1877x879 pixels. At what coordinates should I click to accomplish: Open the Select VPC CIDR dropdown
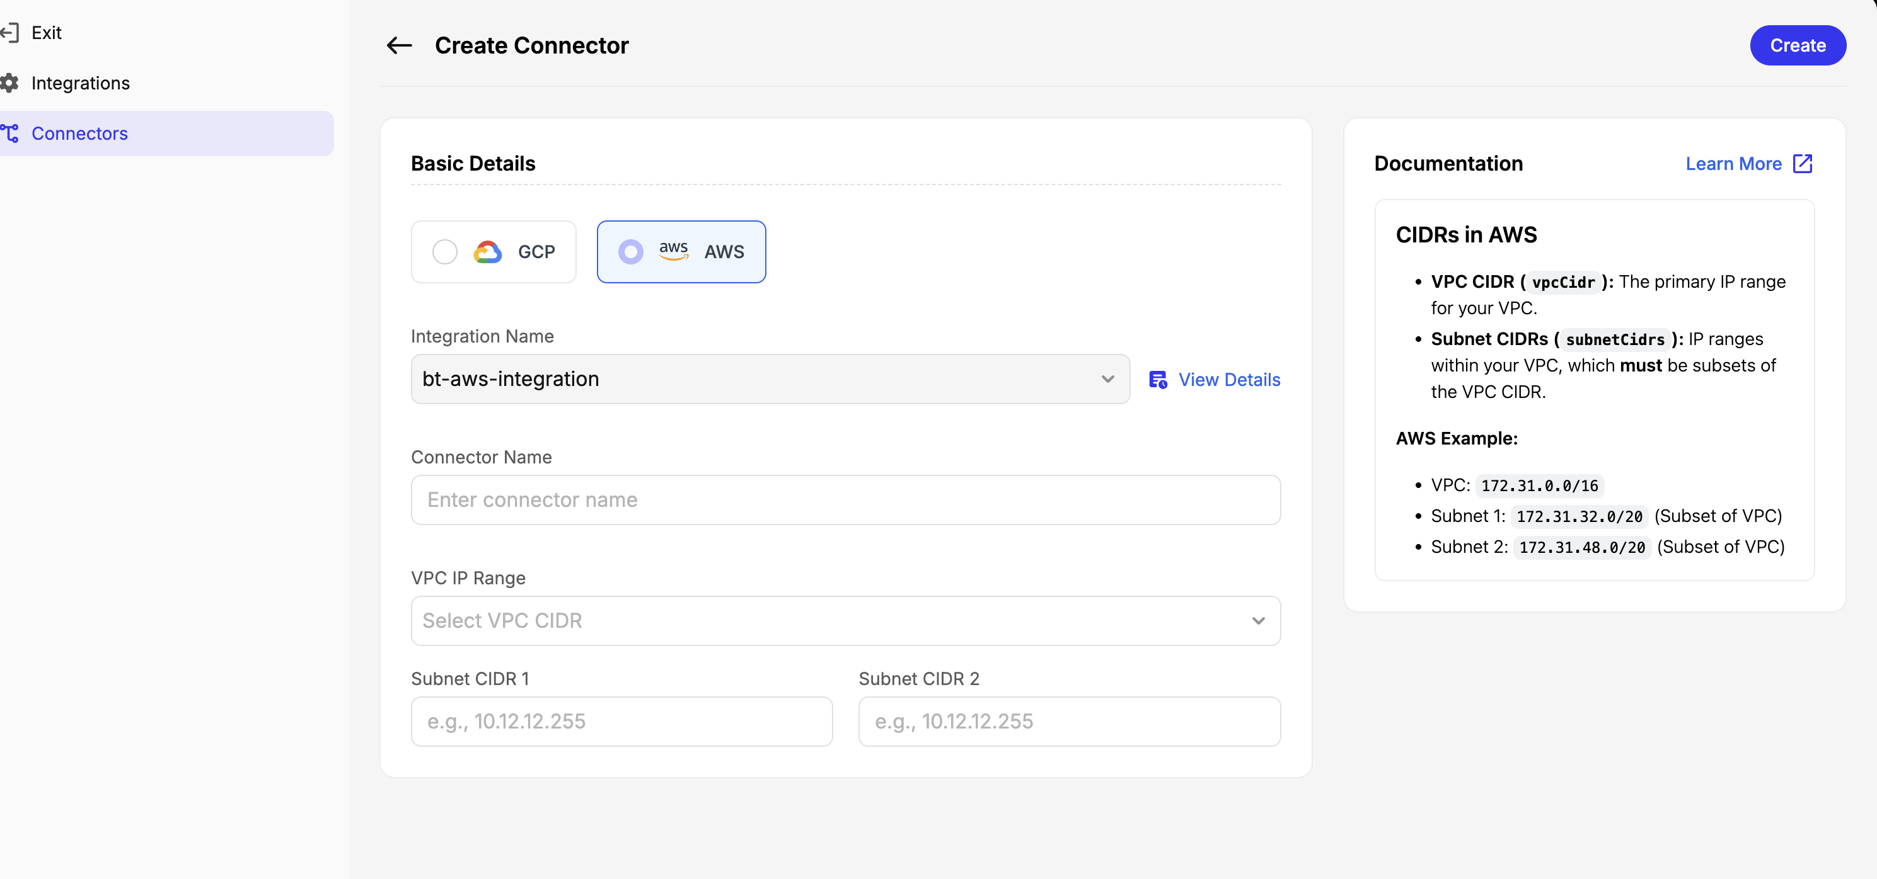[x=845, y=621]
